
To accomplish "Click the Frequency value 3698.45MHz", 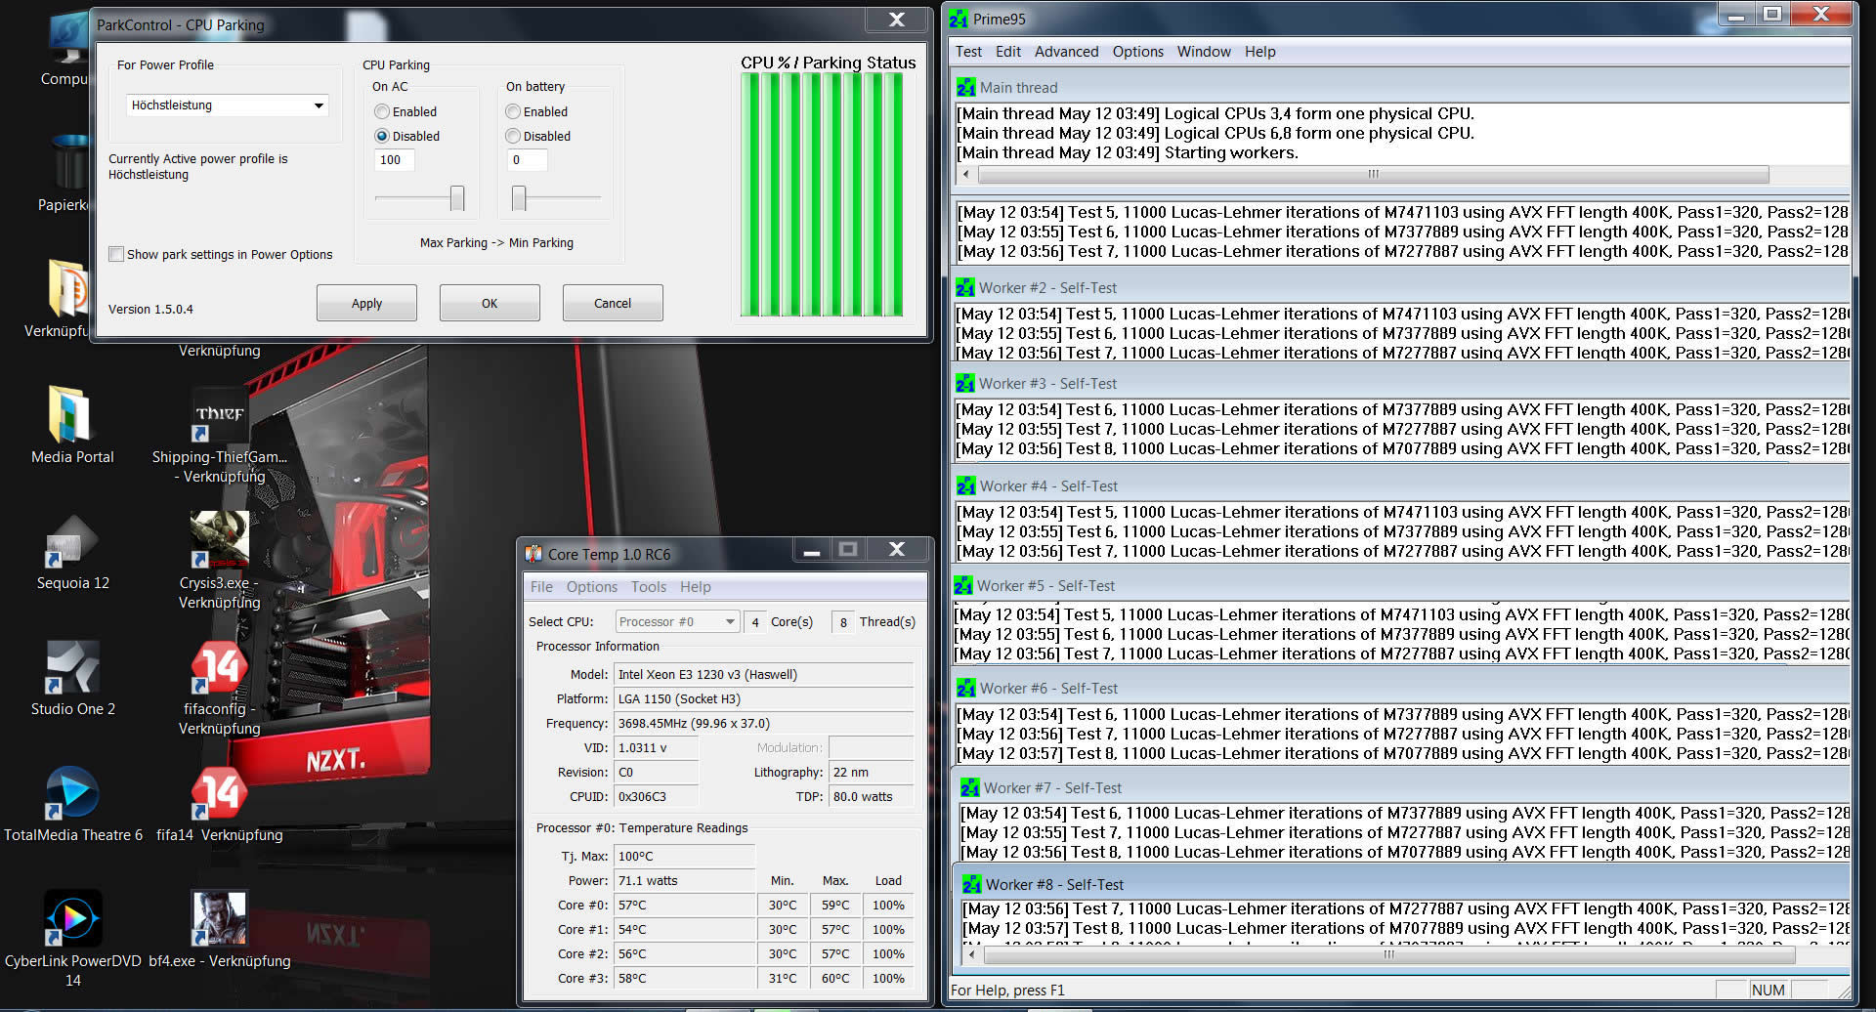I will (x=764, y=724).
